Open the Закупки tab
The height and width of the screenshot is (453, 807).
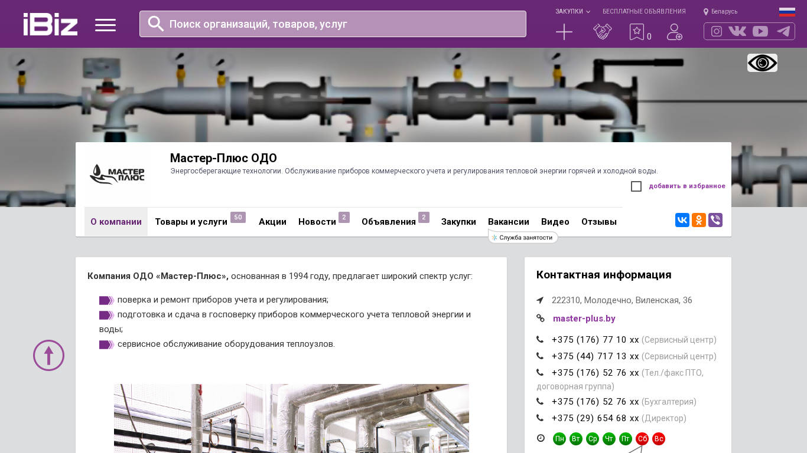click(x=458, y=222)
